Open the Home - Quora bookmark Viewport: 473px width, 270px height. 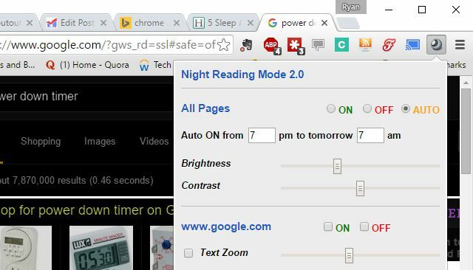pyautogui.click(x=87, y=65)
